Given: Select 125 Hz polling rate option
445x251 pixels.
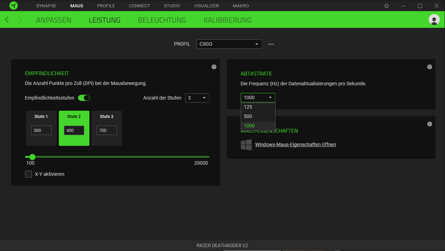Looking at the screenshot, I should 258,107.
